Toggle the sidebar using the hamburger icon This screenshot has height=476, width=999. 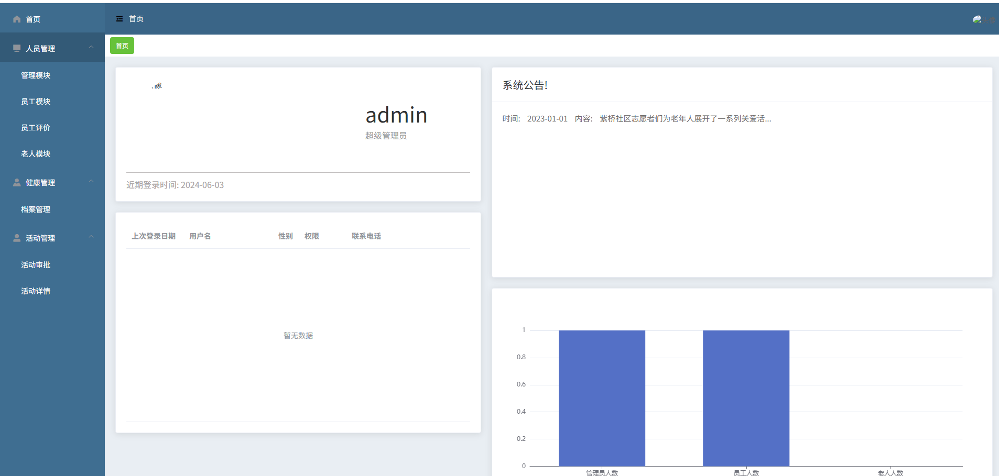point(120,19)
